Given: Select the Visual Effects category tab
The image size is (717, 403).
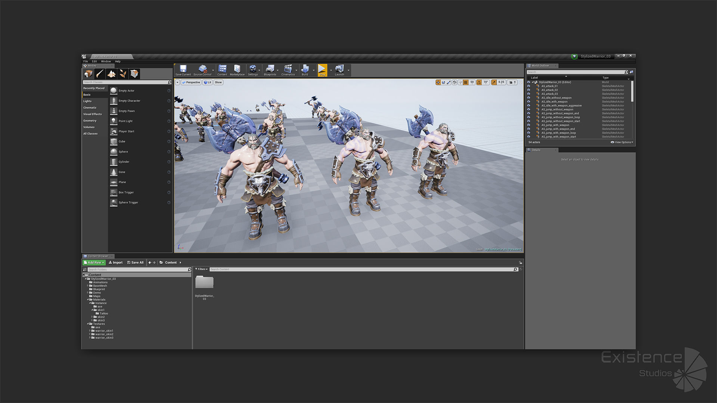Looking at the screenshot, I should click(95, 114).
